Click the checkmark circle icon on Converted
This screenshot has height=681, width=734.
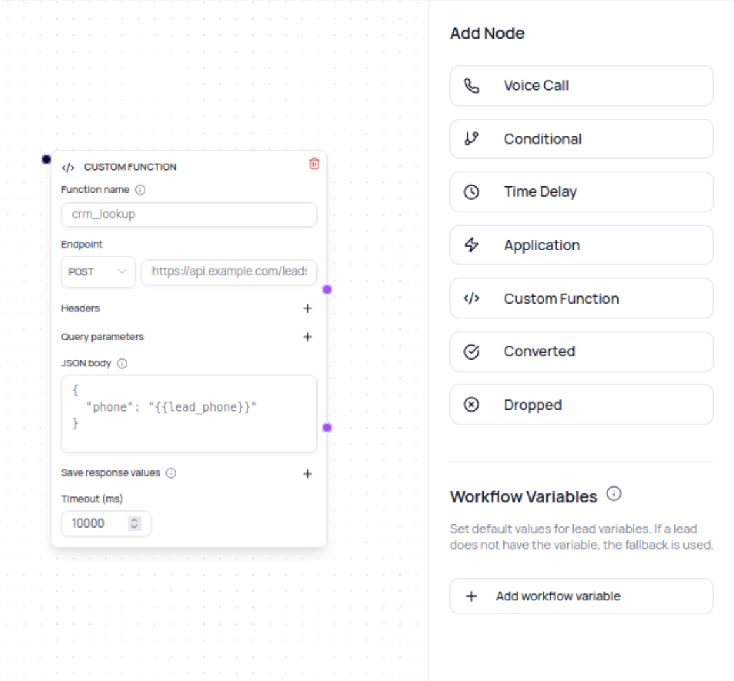point(472,352)
